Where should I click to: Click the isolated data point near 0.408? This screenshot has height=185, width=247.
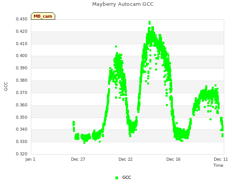[x=116, y=46]
